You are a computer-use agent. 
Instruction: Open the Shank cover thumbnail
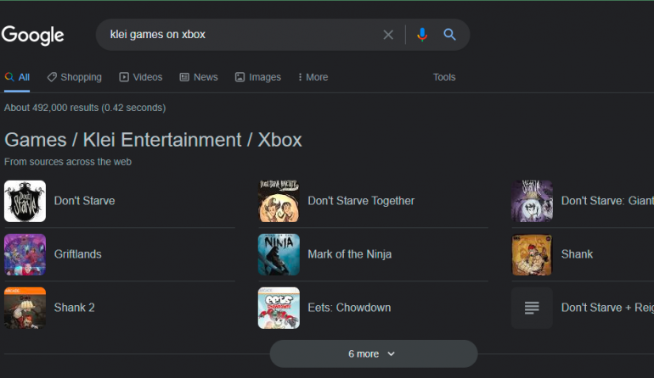pos(533,254)
